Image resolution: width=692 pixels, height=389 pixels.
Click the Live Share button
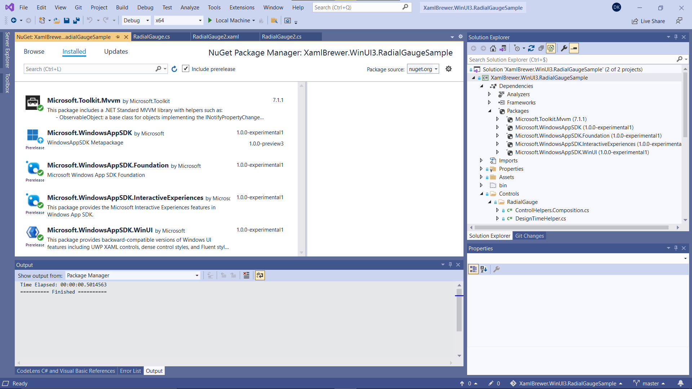coord(648,21)
